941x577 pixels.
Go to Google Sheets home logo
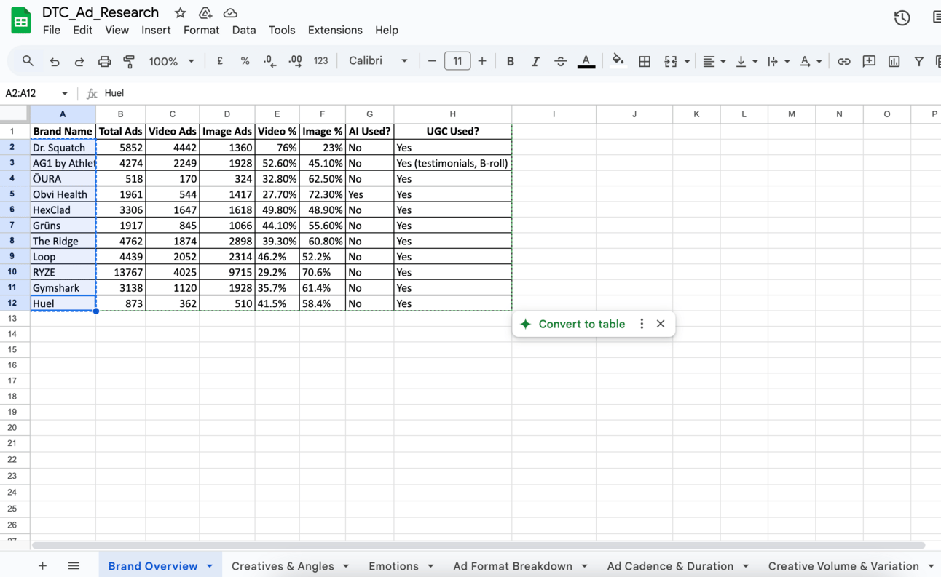pos(21,21)
